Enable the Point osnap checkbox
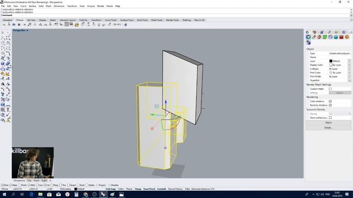This screenshot has height=198, width=353. [20, 185]
